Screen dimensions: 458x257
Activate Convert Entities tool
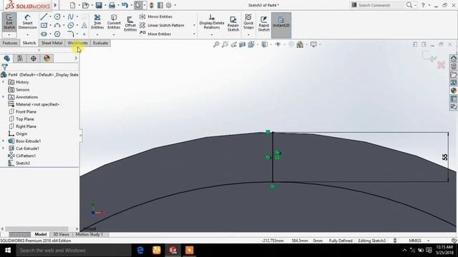[114, 22]
